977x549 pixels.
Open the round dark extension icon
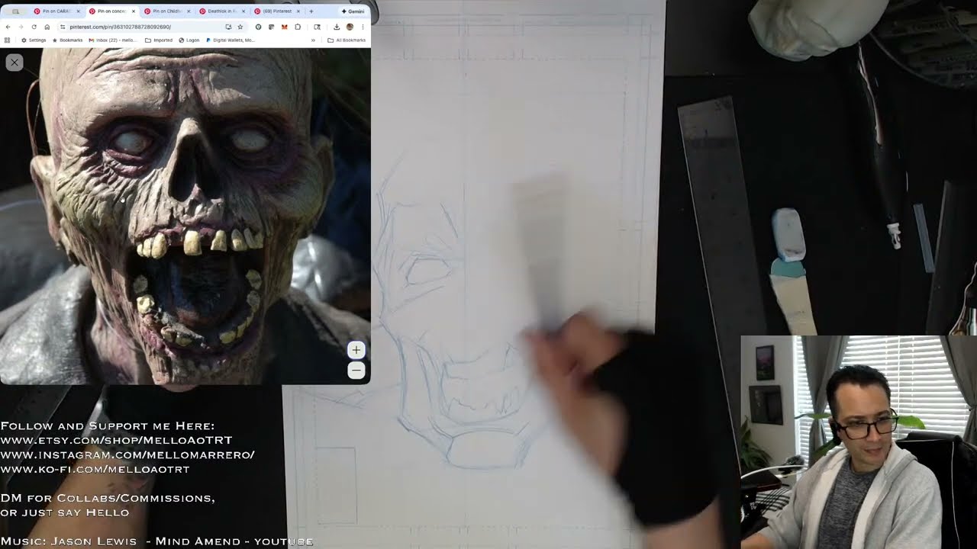click(x=258, y=27)
